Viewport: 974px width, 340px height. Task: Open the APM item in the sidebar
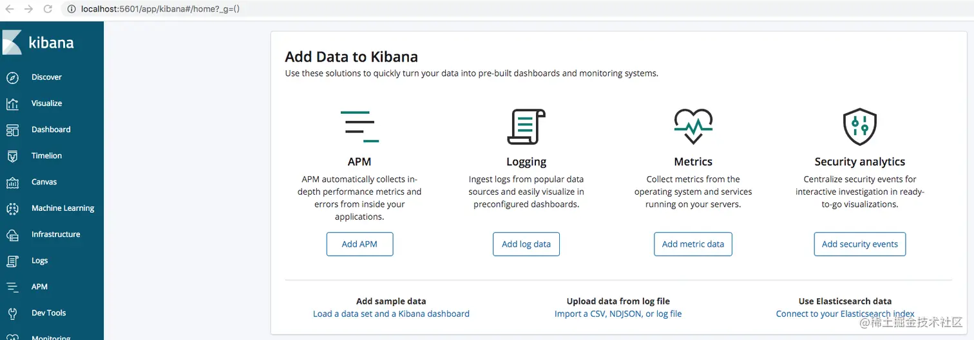[x=39, y=287]
